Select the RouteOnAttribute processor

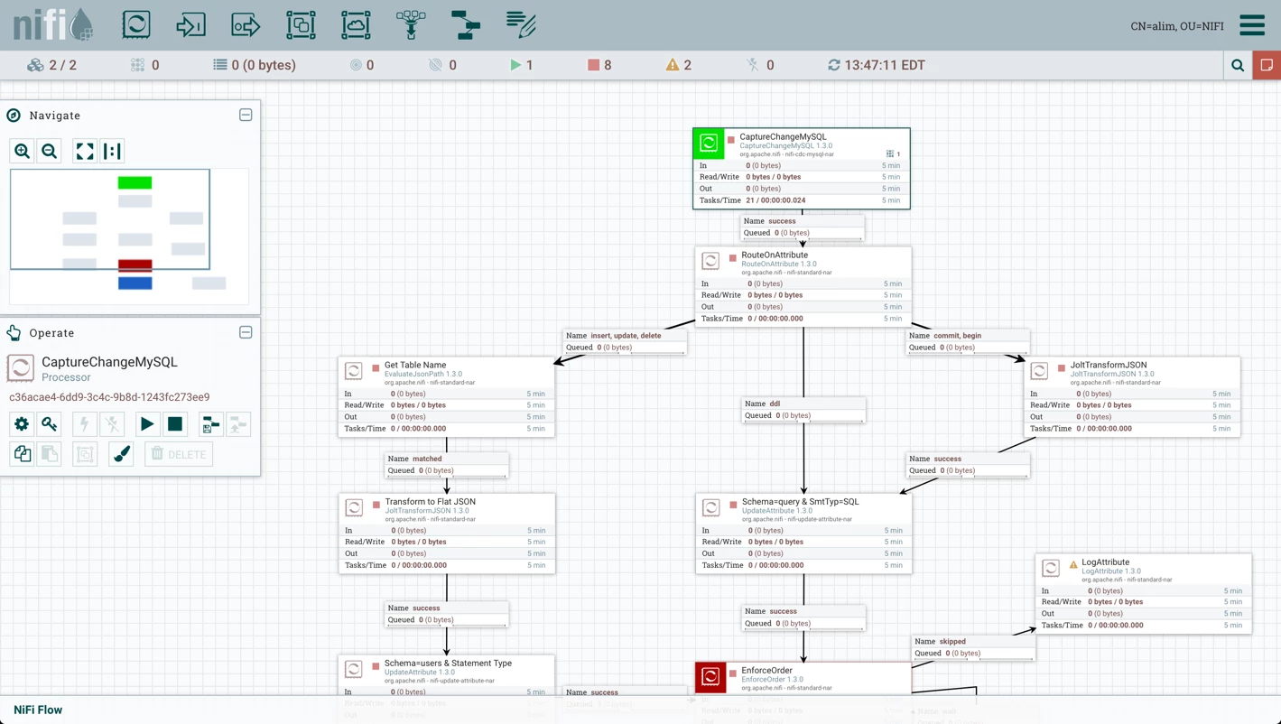803,287
